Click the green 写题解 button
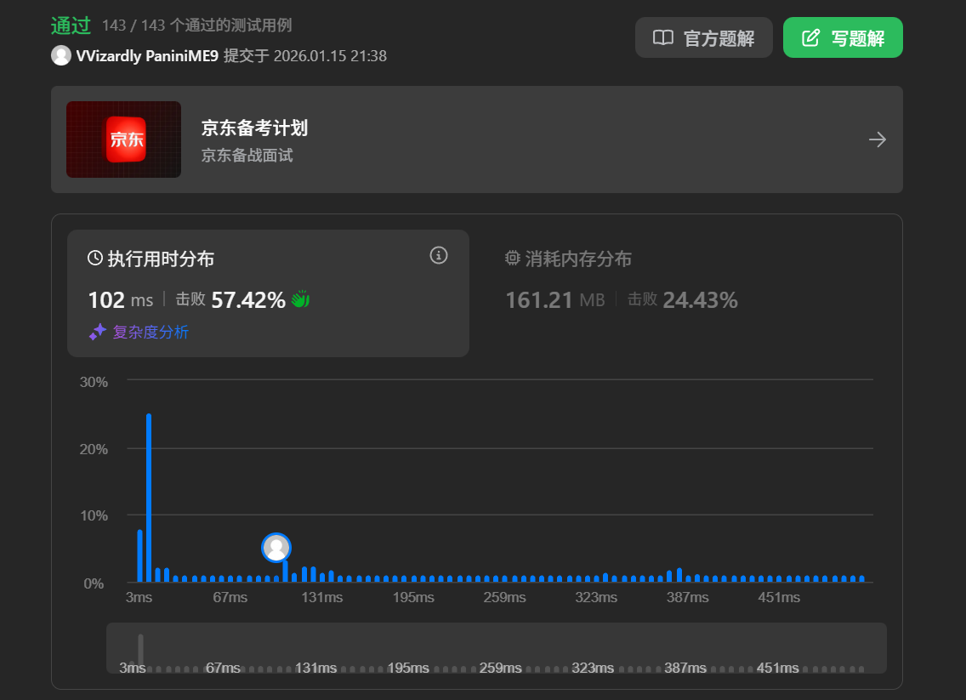This screenshot has width=966, height=700. 843,37
